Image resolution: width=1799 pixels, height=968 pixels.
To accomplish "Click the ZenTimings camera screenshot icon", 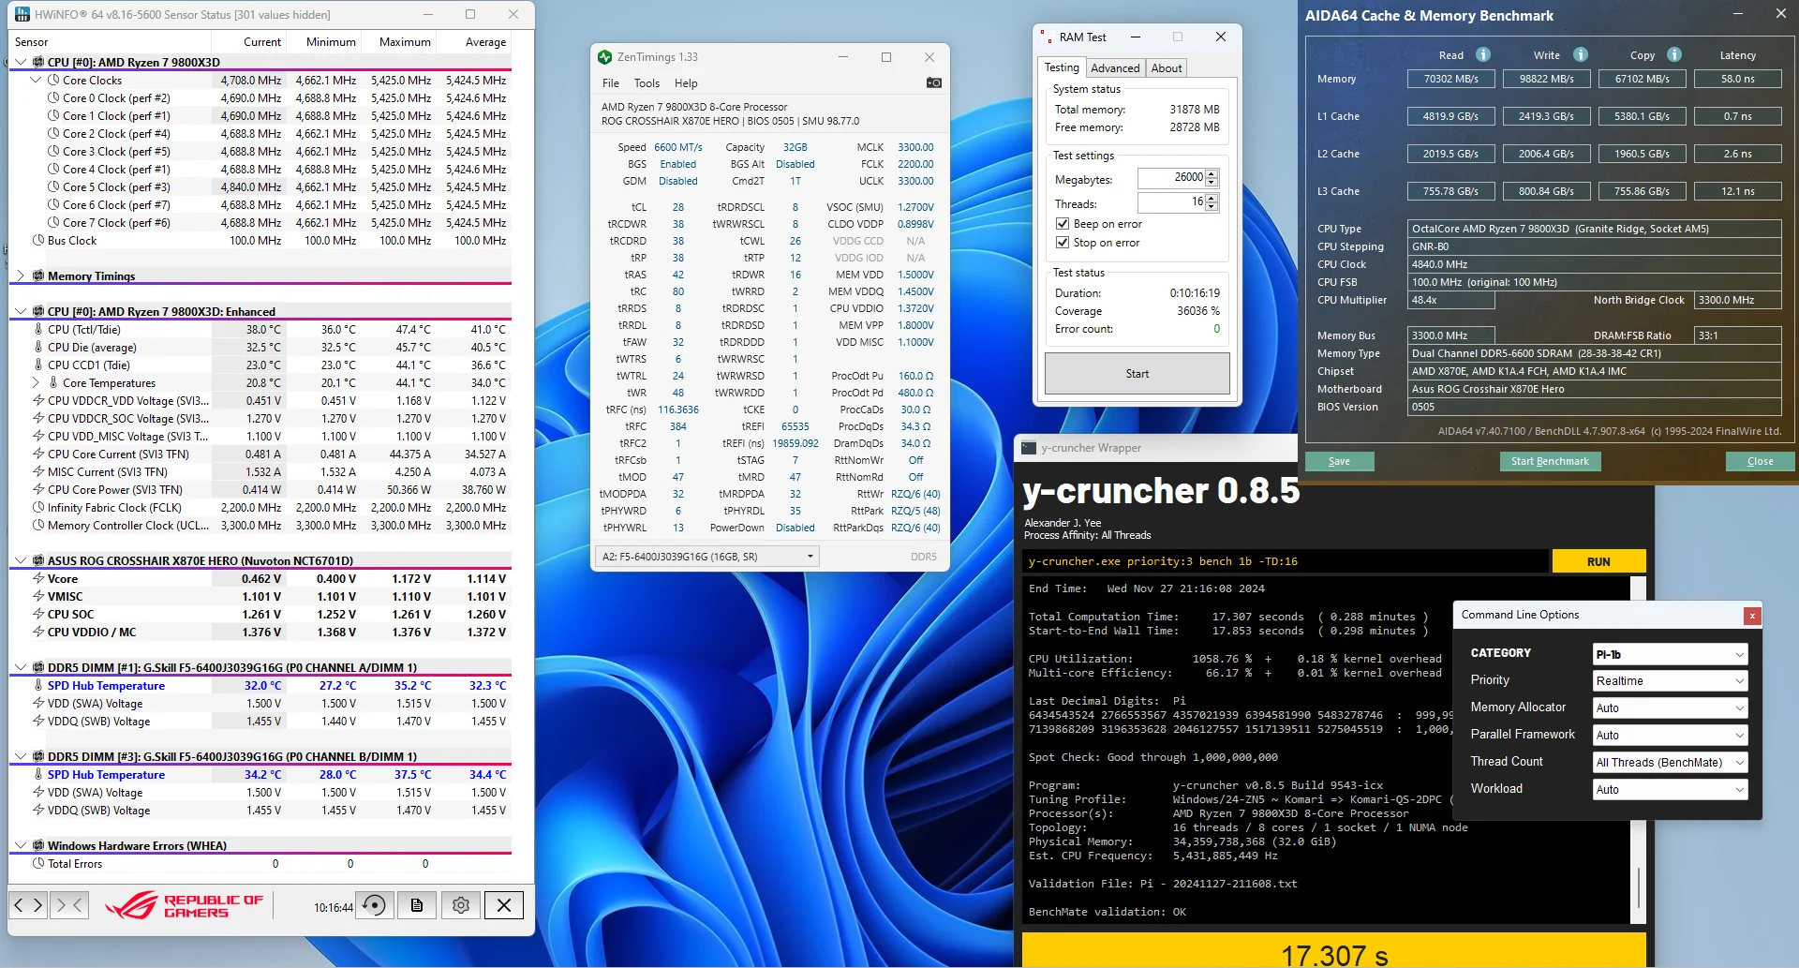I will point(933,83).
